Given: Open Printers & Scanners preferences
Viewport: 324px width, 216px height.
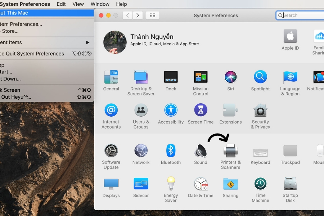Looking at the screenshot, I should 230,151.
